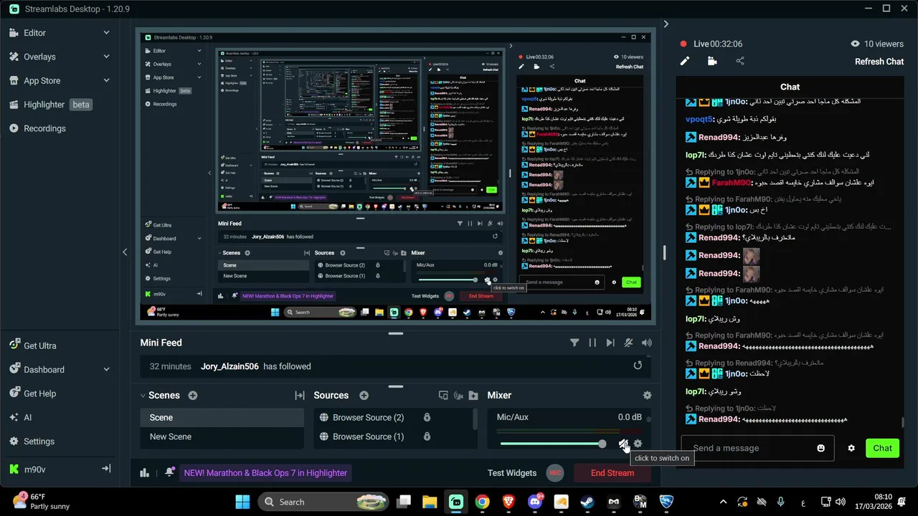This screenshot has height=516, width=918.
Task: Select New Scene in Scenes list
Action: coord(222,436)
